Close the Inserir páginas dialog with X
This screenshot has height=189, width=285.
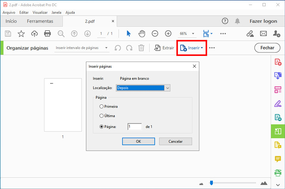194,66
